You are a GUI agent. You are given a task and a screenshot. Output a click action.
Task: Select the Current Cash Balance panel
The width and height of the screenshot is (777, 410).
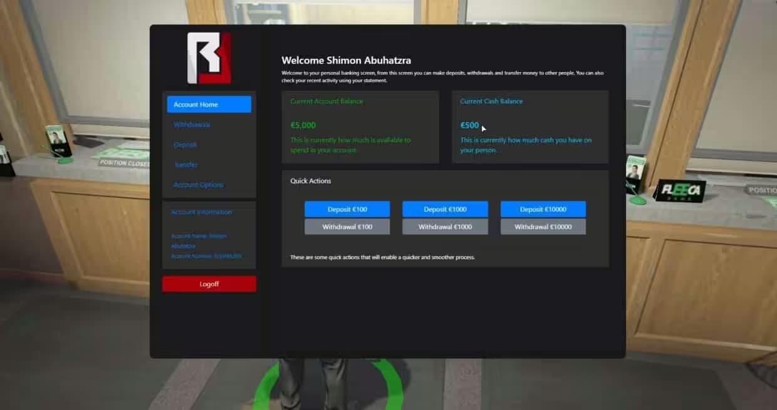coord(529,126)
